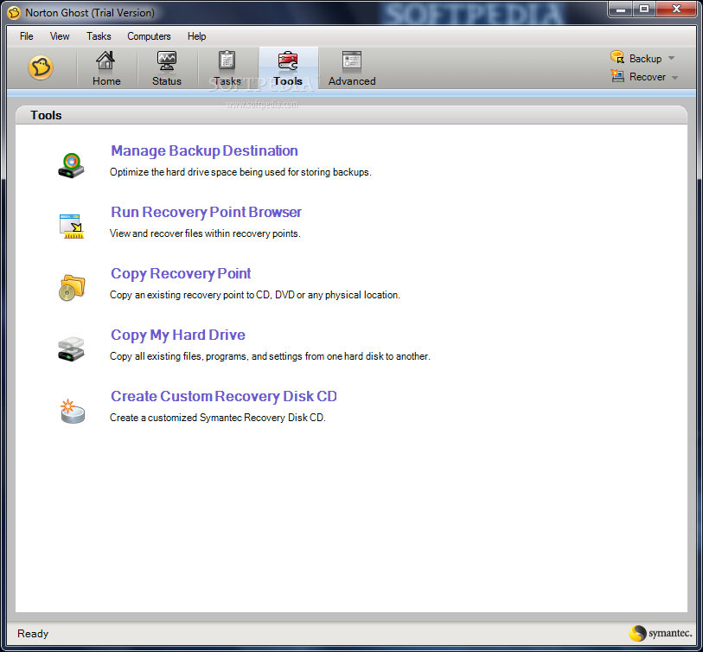Minimize the Norton Ghost window
This screenshot has height=652, width=703.
pos(621,9)
